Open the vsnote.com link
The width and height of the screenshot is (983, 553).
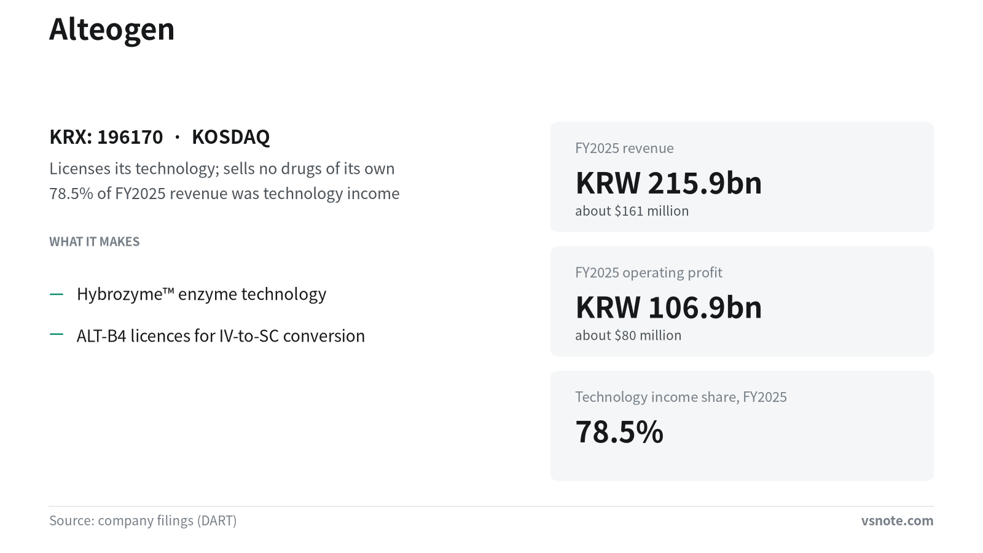(x=897, y=520)
